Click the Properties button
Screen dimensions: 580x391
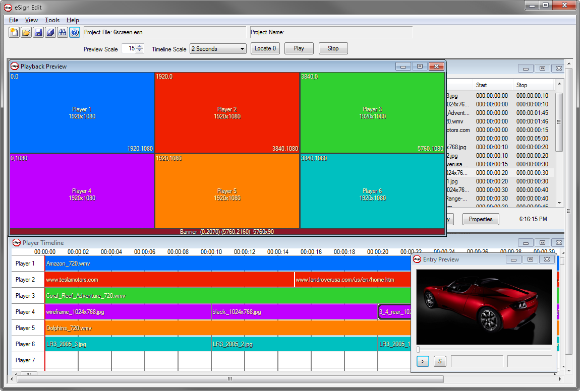(480, 219)
